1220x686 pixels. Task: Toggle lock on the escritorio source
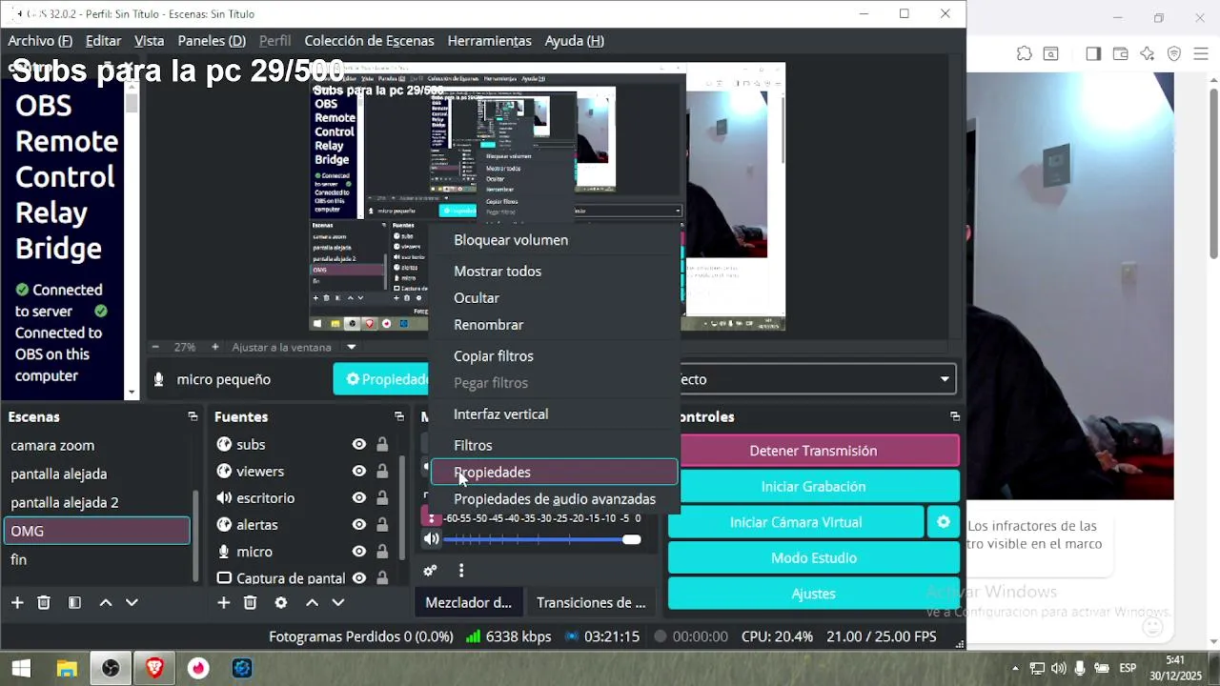(382, 497)
